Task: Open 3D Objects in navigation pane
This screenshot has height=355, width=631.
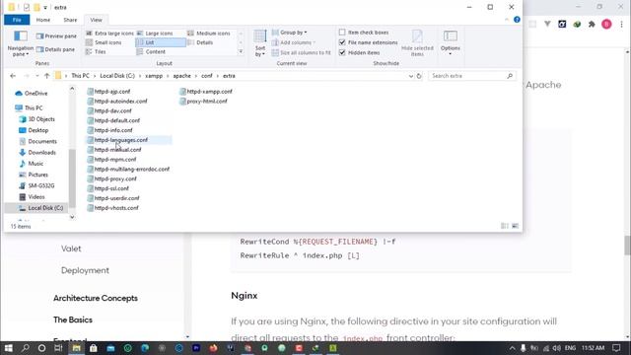Action: point(36,119)
